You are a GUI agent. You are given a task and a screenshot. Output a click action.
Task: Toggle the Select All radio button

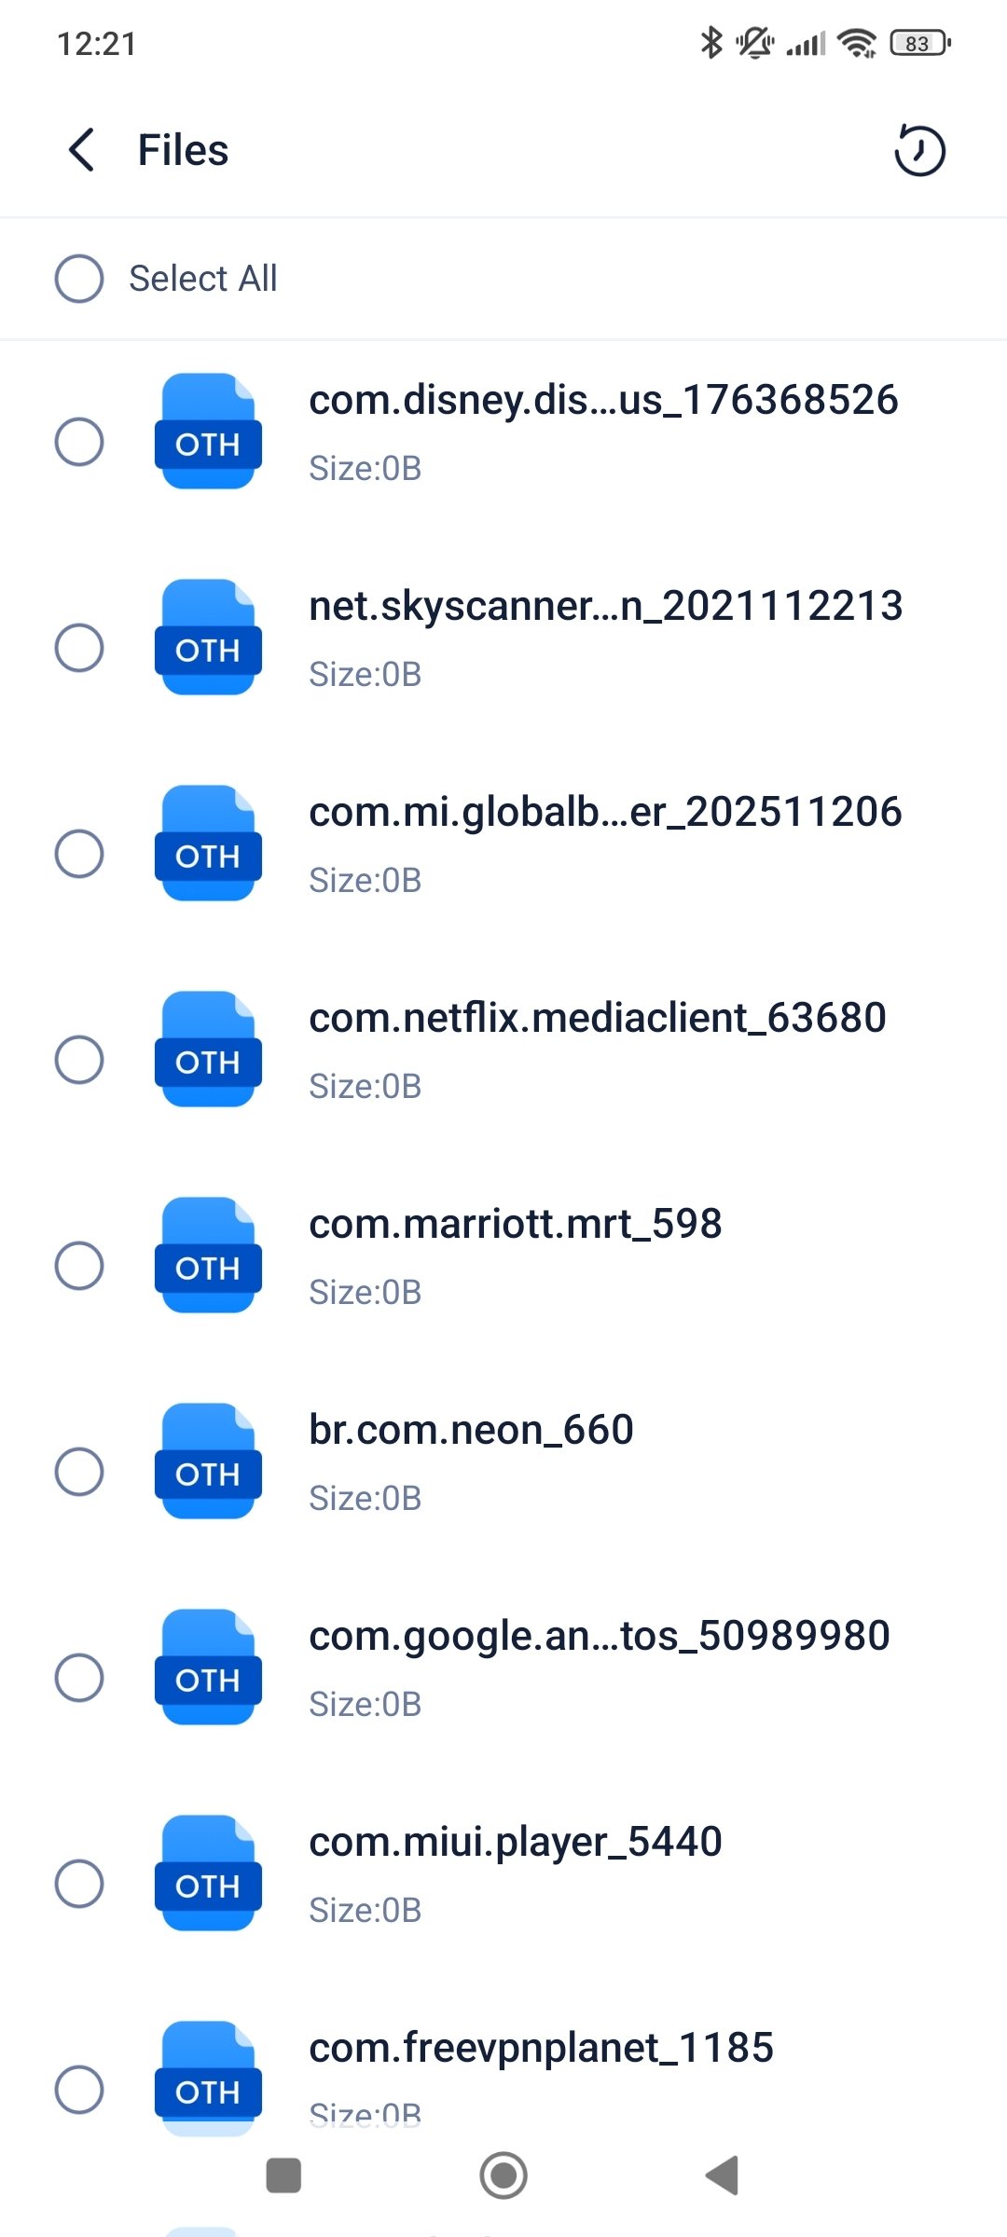click(79, 279)
